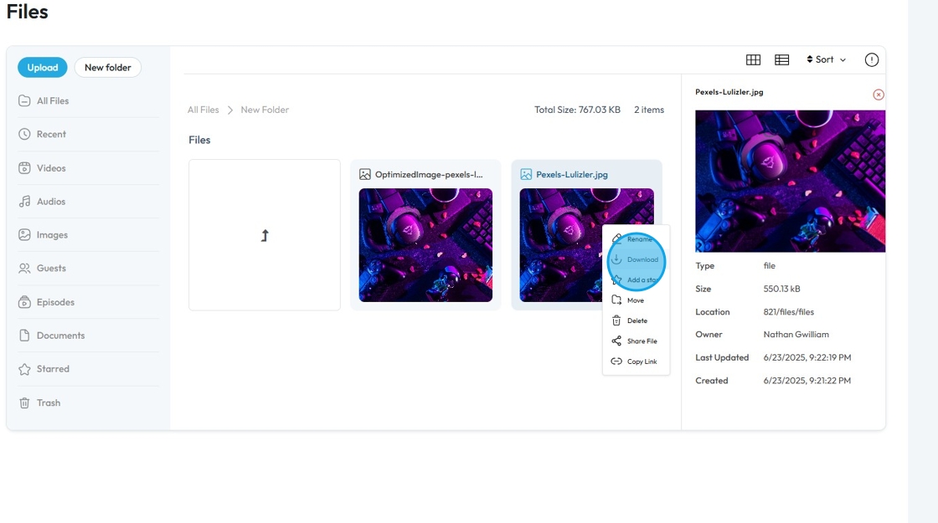
Task: Click the Recent clock icon
Action: 24,135
